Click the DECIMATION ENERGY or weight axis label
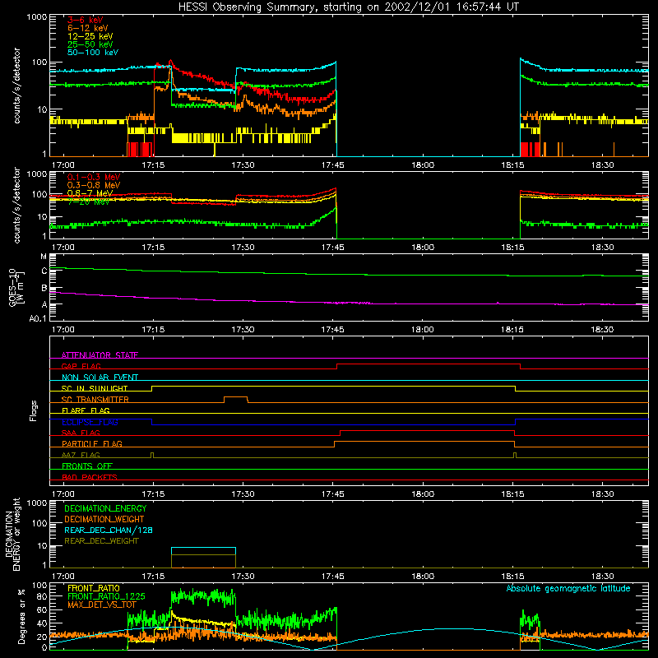 [12, 534]
